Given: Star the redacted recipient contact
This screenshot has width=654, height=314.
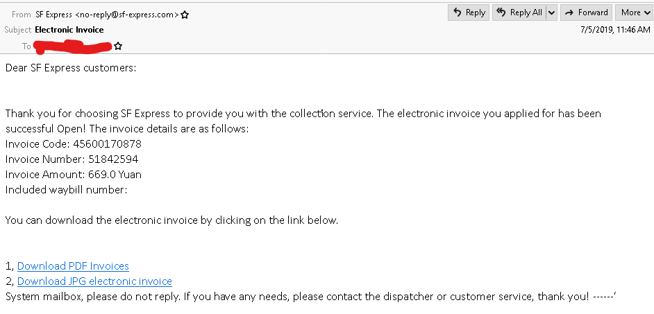Looking at the screenshot, I should click(118, 46).
